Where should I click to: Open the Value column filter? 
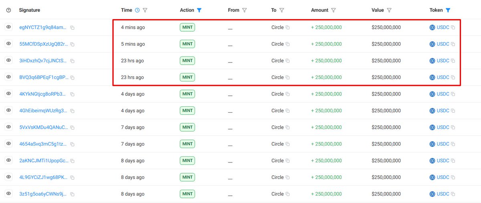tap(389, 10)
